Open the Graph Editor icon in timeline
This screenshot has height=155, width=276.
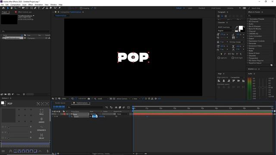tap(129, 107)
